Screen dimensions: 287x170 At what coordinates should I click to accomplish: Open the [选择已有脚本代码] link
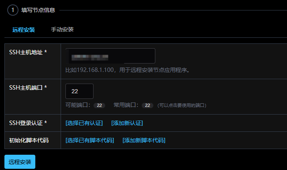point(90,140)
